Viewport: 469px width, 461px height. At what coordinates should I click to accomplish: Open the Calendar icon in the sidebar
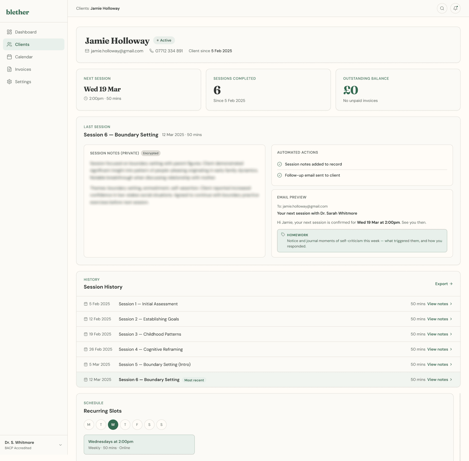coord(9,57)
